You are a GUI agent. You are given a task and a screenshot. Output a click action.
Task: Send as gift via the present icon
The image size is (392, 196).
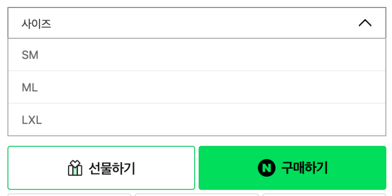[75, 168]
